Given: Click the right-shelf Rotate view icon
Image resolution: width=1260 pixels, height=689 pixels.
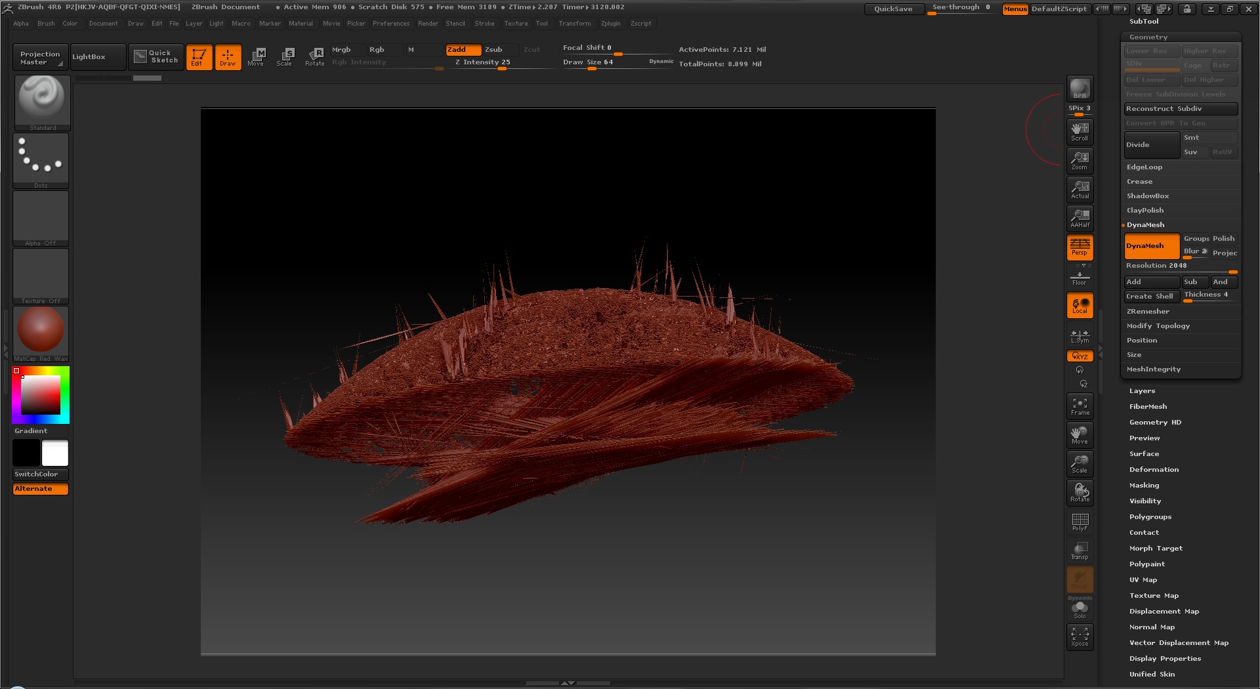Looking at the screenshot, I should point(1080,493).
